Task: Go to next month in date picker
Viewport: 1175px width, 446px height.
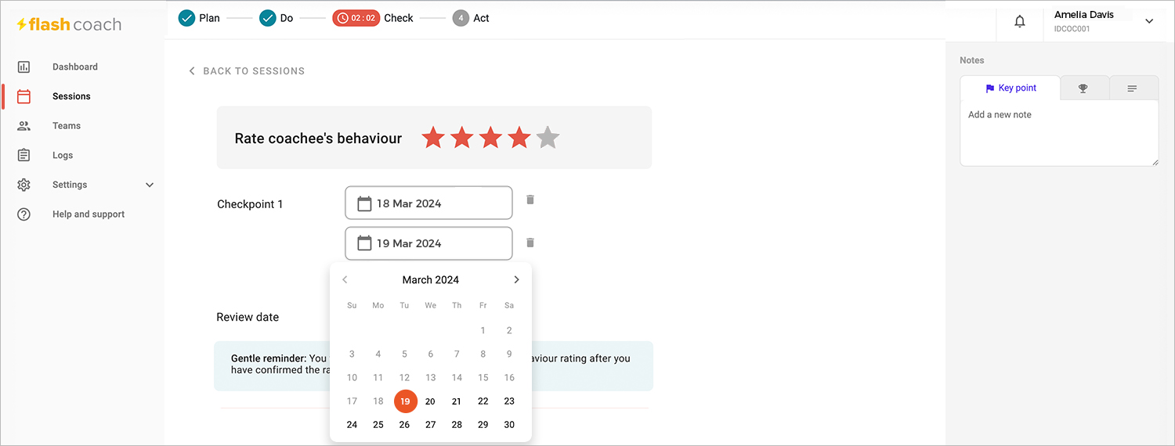Action: pos(516,279)
